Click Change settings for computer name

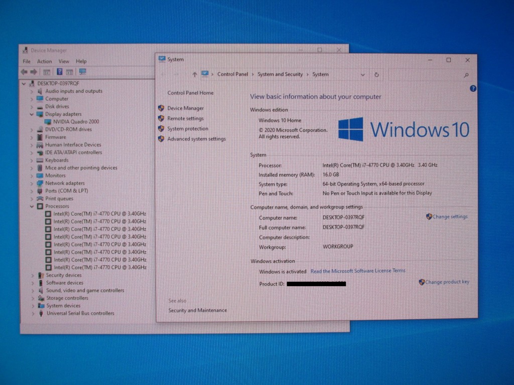(450, 217)
